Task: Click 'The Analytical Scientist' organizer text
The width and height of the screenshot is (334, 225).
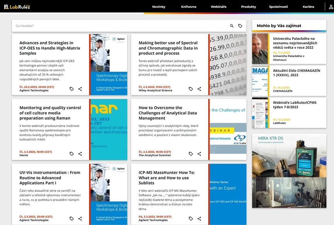Action: pyautogui.click(x=155, y=155)
